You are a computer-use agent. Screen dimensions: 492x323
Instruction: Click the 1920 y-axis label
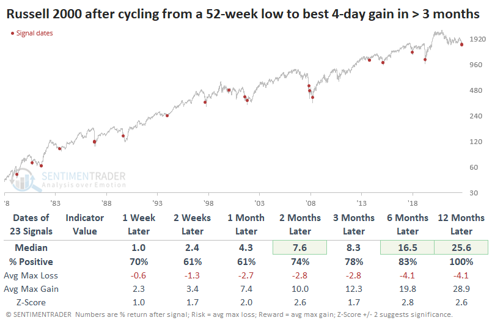click(x=470, y=38)
